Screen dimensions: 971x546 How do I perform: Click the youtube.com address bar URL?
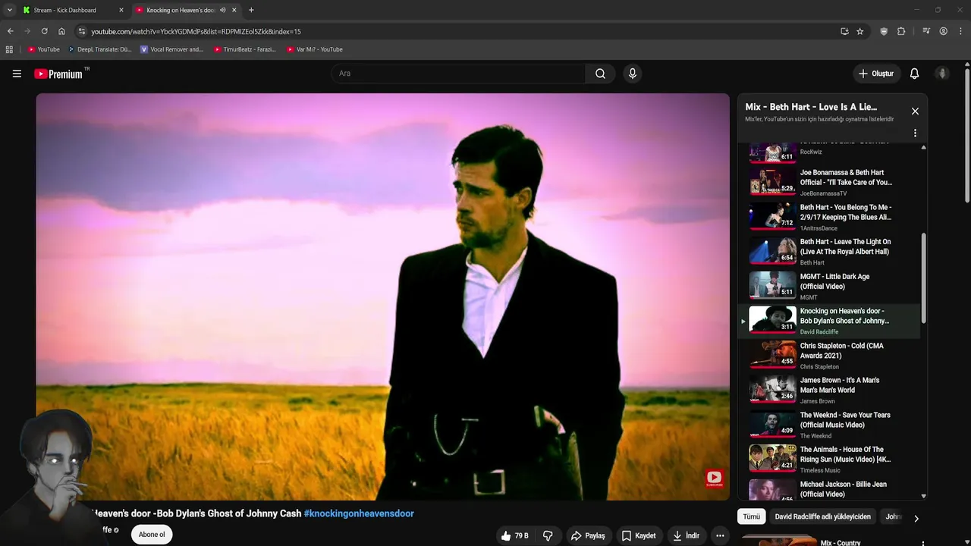pos(196,32)
